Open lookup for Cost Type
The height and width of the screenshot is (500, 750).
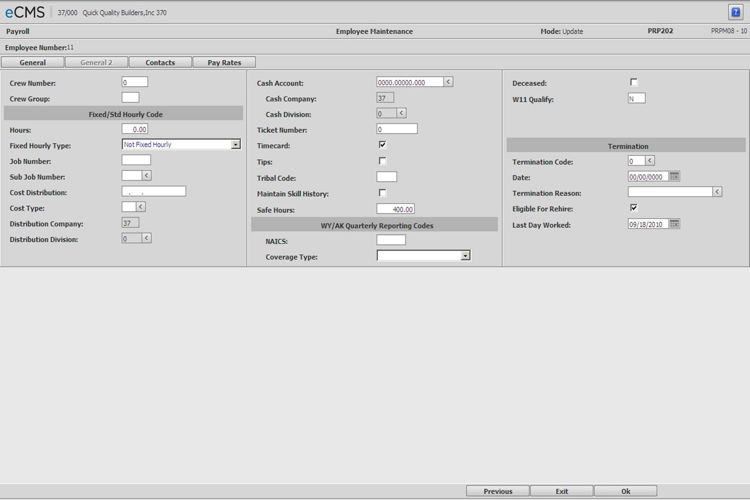point(141,207)
